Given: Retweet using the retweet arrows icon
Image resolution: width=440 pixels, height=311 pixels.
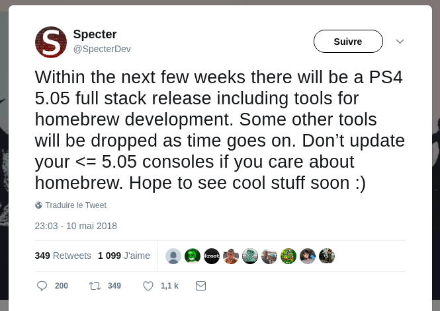Looking at the screenshot, I should 95,286.
